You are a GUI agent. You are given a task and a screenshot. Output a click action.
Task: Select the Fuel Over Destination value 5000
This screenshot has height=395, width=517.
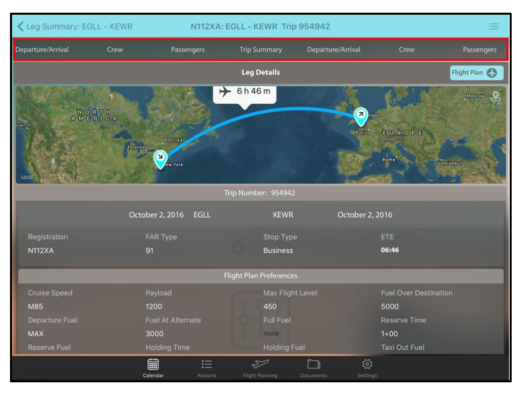coord(389,307)
